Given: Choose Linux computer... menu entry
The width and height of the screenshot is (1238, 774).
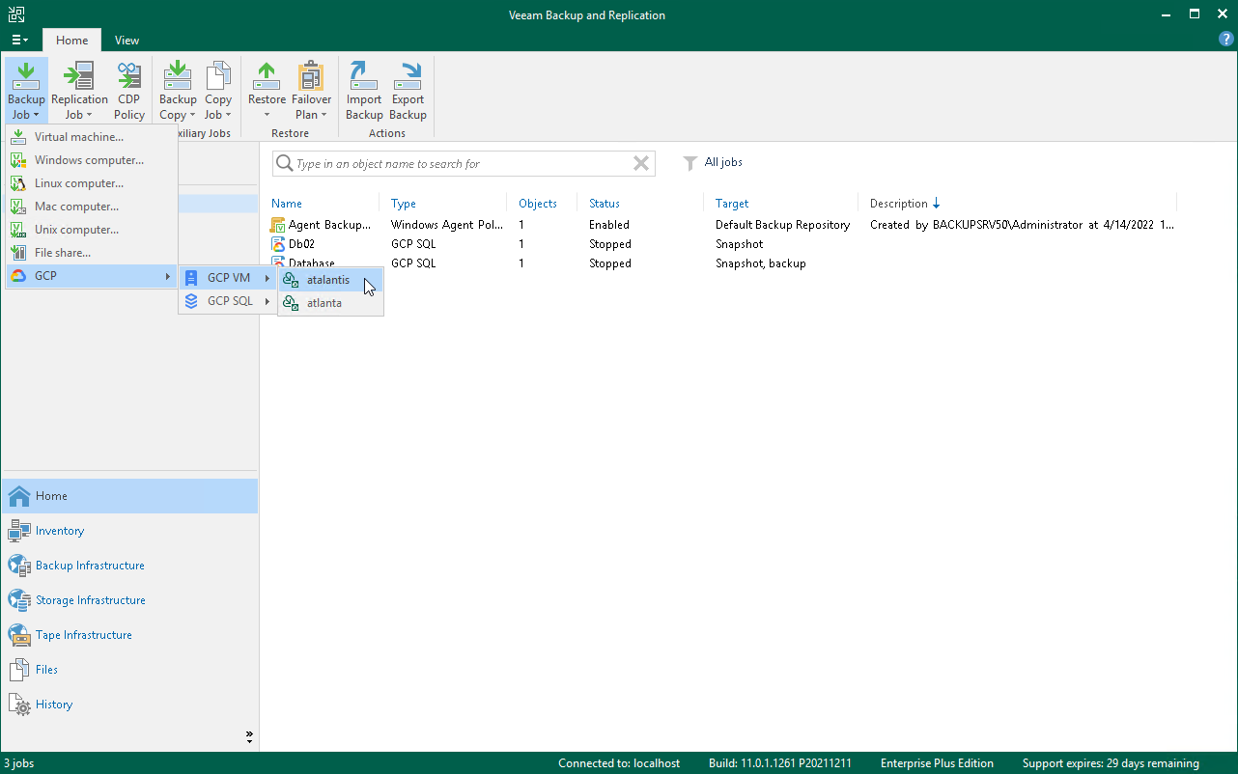Looking at the screenshot, I should point(92,183).
